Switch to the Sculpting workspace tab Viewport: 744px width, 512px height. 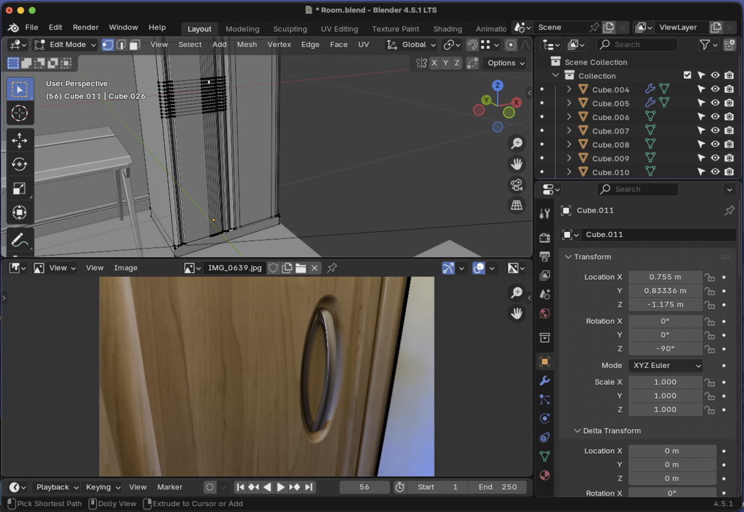pos(289,29)
